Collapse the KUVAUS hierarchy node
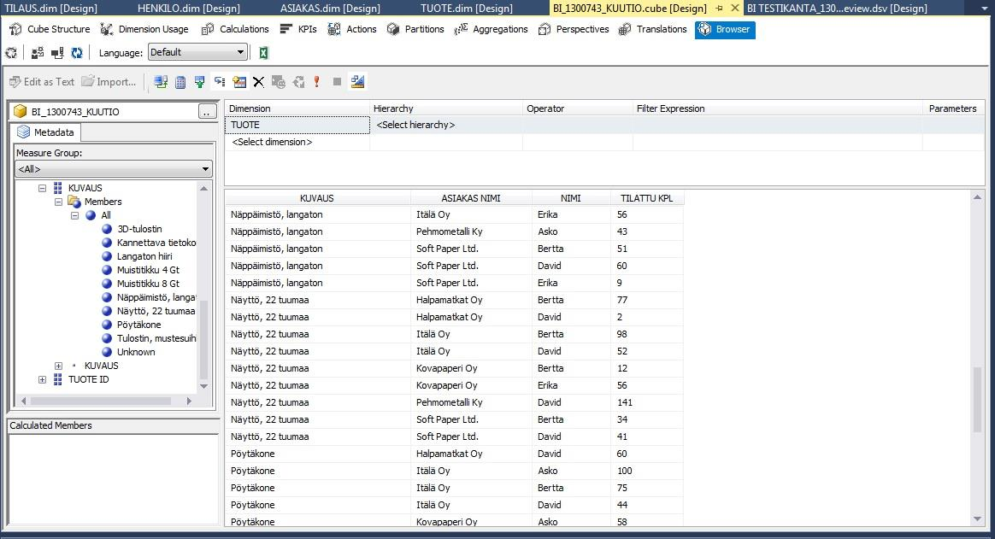 pyautogui.click(x=42, y=188)
